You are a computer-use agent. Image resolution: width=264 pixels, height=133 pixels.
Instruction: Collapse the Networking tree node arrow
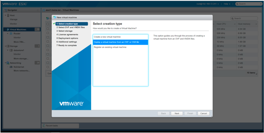6,63
